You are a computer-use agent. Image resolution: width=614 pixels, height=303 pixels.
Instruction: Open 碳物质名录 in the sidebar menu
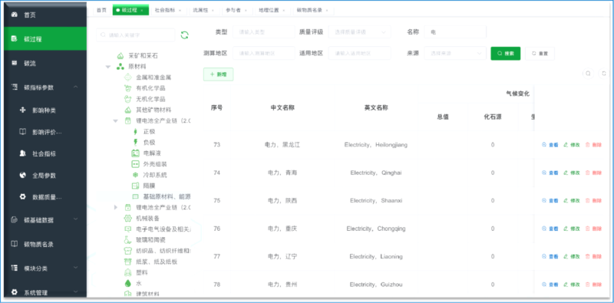click(45, 244)
